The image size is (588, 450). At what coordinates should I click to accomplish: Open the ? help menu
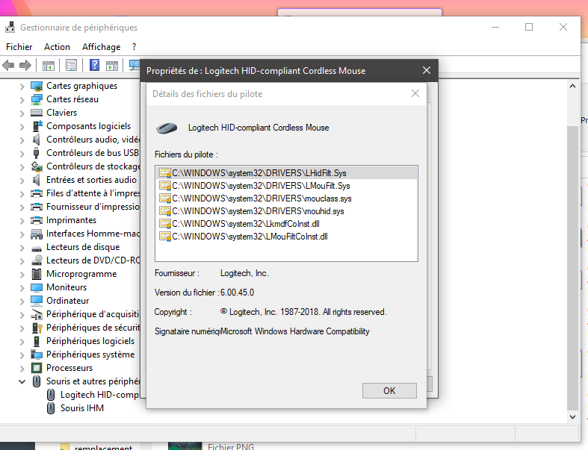tap(134, 47)
